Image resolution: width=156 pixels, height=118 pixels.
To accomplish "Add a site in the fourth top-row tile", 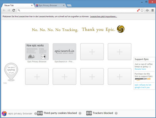I will pyautogui.click(x=119, y=52).
